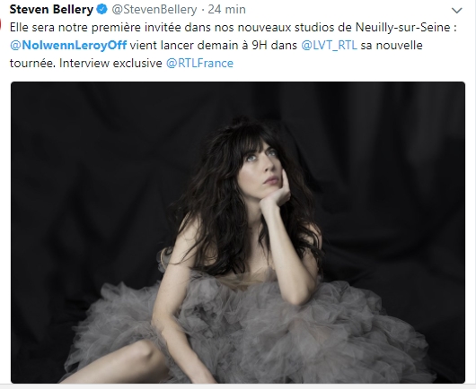This screenshot has height=389, width=476.
Task: Click the words 'sa nouvelle' in the tweet
Action: [392, 45]
